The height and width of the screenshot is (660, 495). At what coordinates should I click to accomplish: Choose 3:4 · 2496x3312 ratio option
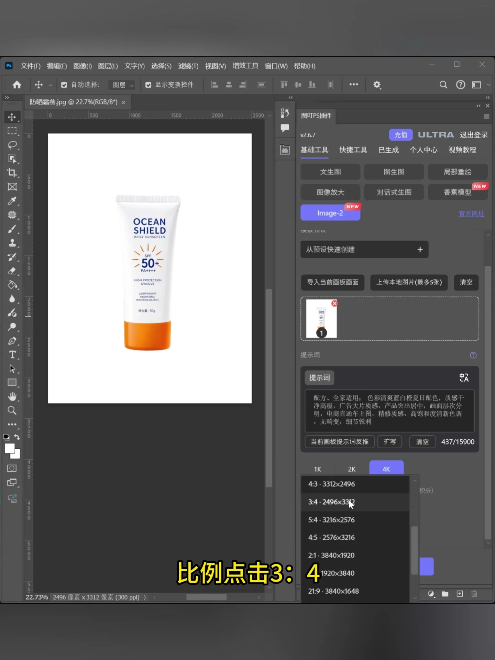(355, 502)
